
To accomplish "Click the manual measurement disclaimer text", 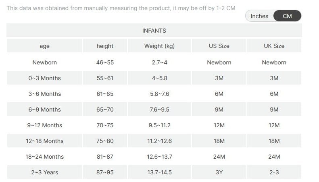I will [121, 8].
